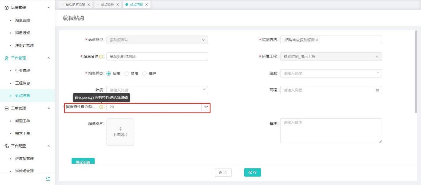Select the 维护 status radio button
The height and width of the screenshot is (185, 421).
tap(144, 73)
